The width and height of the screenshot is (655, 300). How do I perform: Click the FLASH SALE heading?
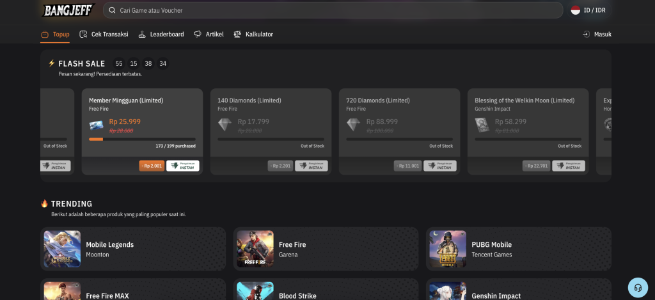[x=82, y=63]
